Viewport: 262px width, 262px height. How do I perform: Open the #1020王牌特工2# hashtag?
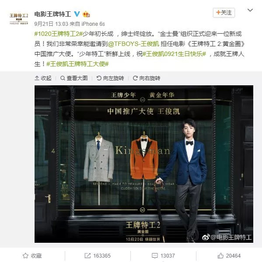coord(59,34)
